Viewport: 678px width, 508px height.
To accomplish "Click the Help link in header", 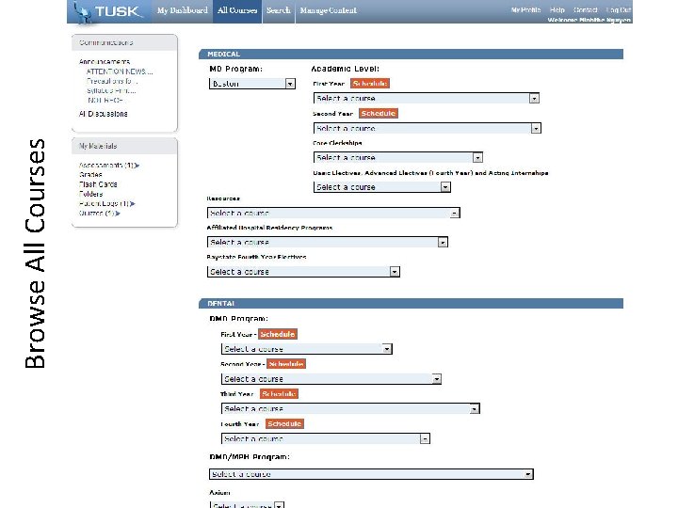I will pyautogui.click(x=557, y=10).
